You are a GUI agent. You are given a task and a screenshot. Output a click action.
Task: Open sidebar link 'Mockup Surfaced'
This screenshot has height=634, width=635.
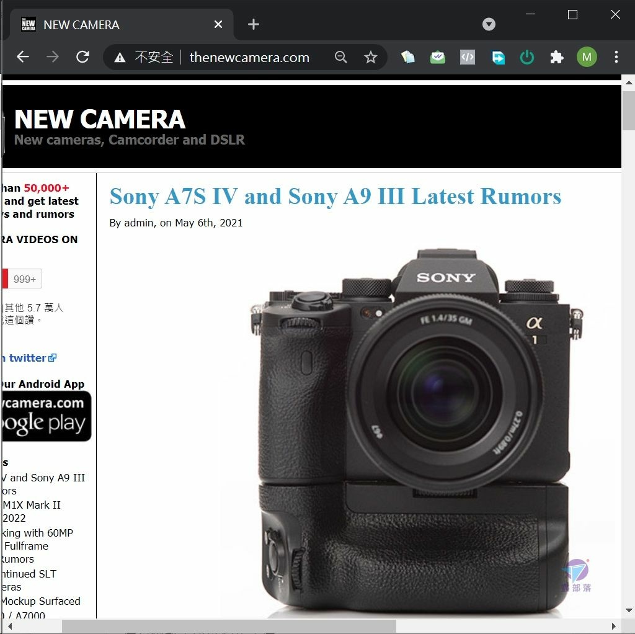[40, 601]
